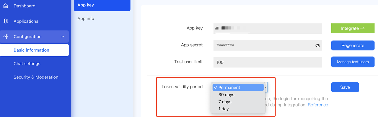Switch to the App key tab
The image size is (378, 117).
point(102,5)
